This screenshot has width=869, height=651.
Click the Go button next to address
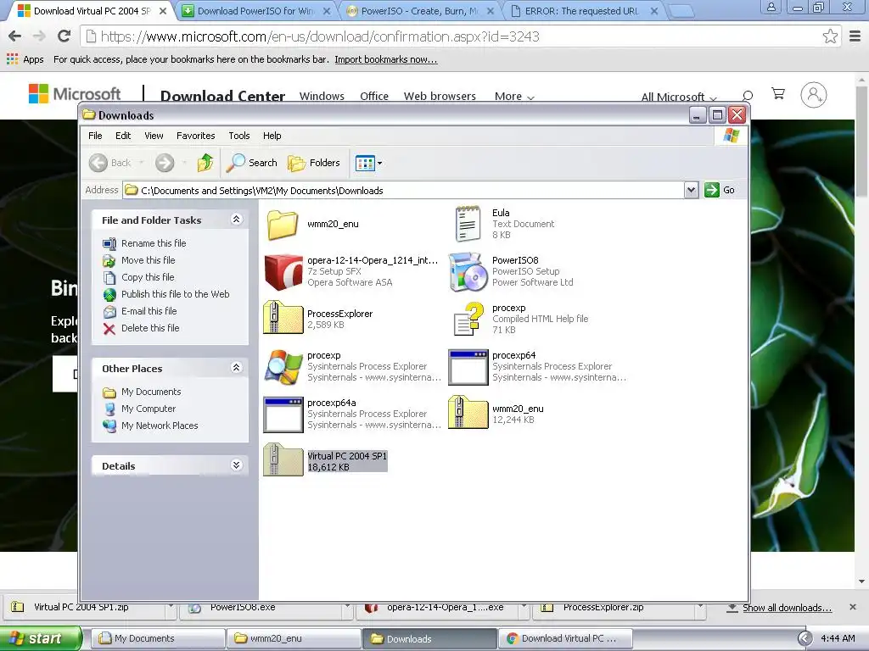coord(720,190)
